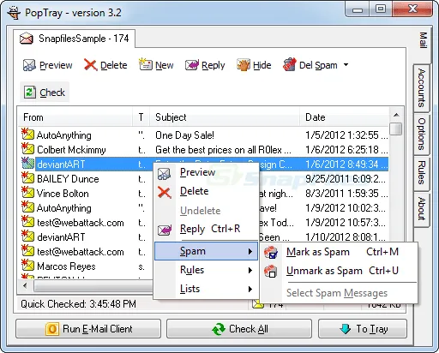
Task: Click the New toolbar button label
Action: 165,65
